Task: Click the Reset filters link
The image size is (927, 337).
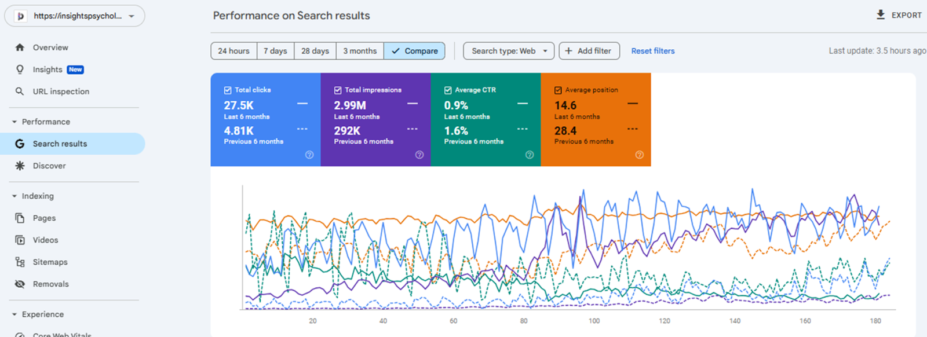Action: 652,51
